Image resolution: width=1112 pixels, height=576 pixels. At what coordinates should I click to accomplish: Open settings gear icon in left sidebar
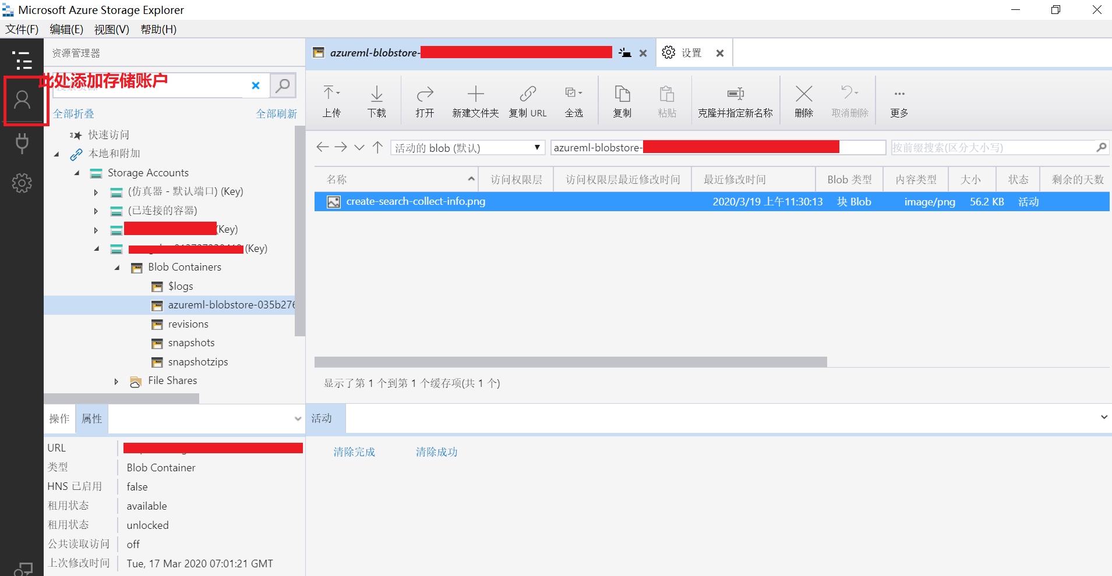[22, 183]
